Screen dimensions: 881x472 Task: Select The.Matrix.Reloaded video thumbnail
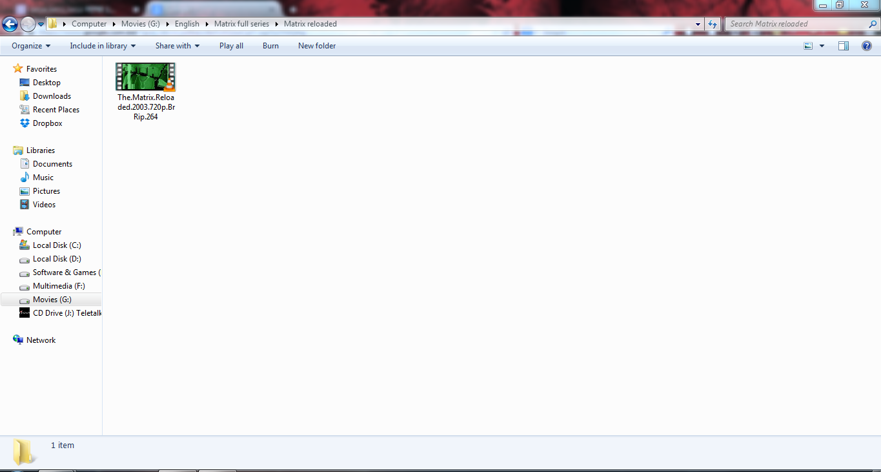coord(146,77)
